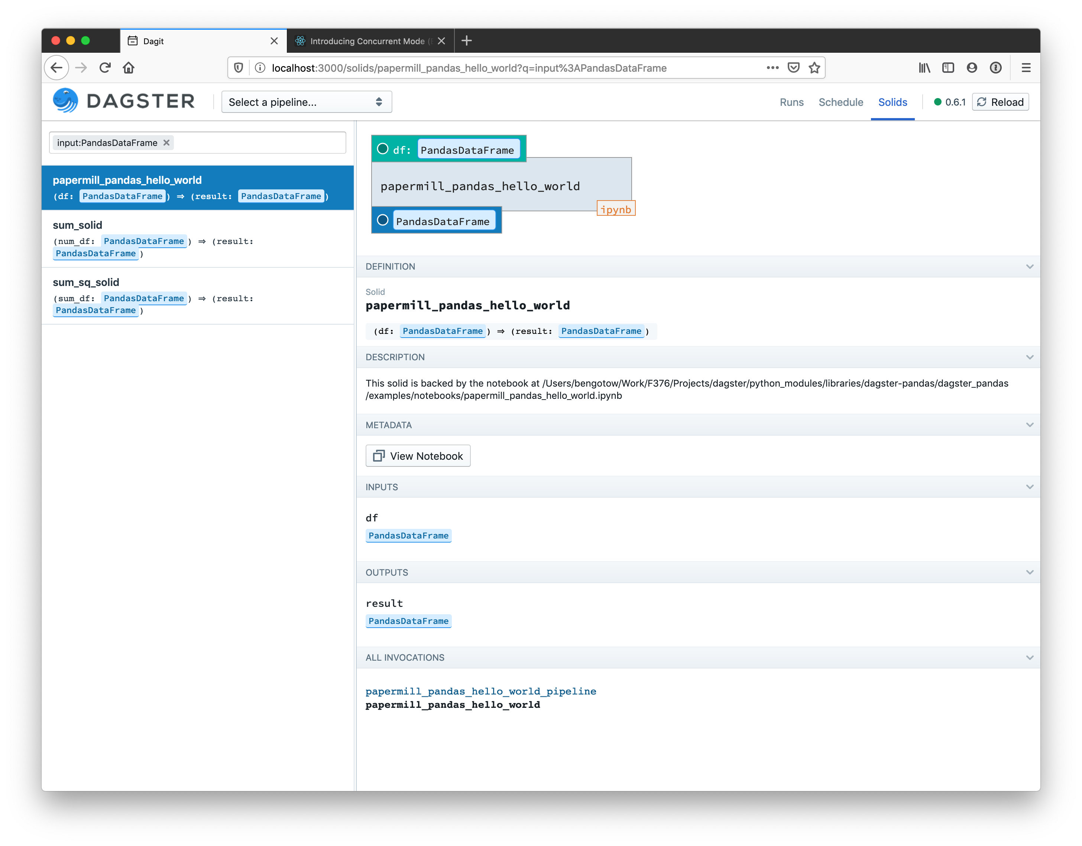This screenshot has width=1082, height=846.
Task: Select sum_solid in the solids list
Action: click(x=198, y=239)
